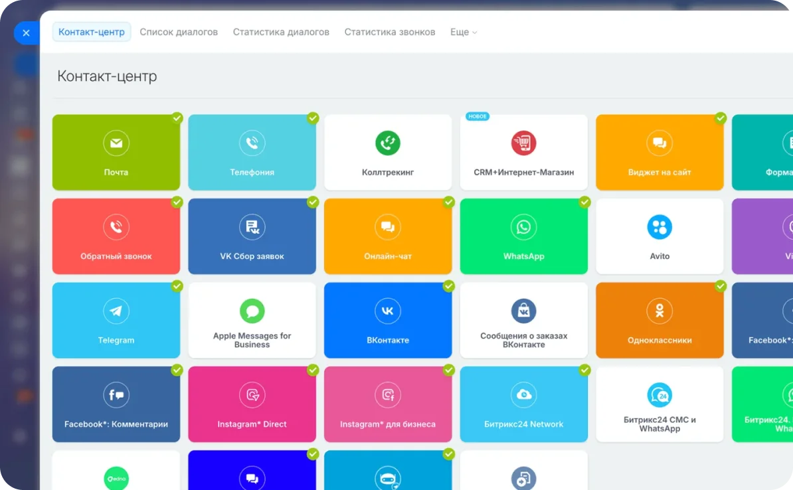The image size is (793, 490).
Task: Click the envelope icon on the Почта tile
Action: 116,143
